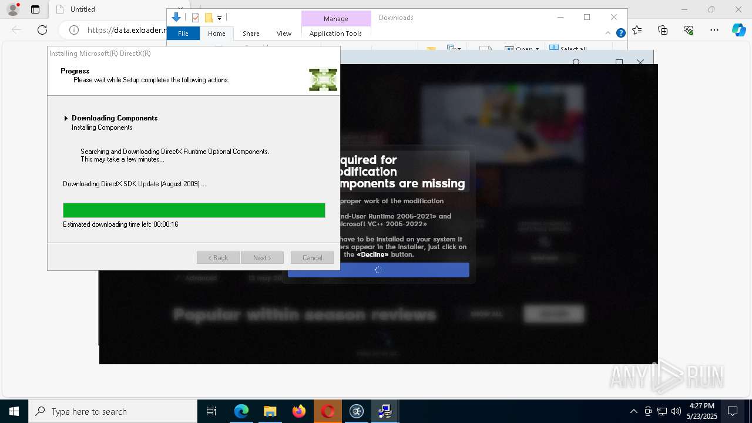Viewport: 752px width, 423px height.
Task: Click the DirectX logo in installer header
Action: click(x=323, y=80)
